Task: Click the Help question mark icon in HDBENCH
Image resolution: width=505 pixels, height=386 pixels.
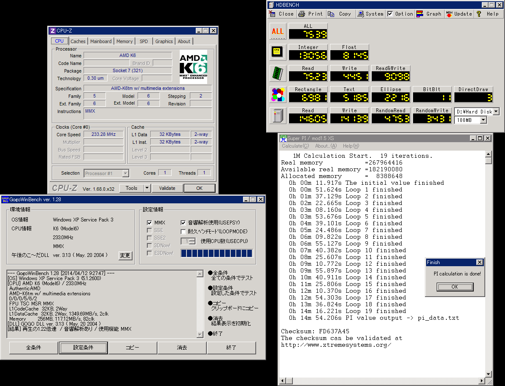Action: [x=479, y=14]
